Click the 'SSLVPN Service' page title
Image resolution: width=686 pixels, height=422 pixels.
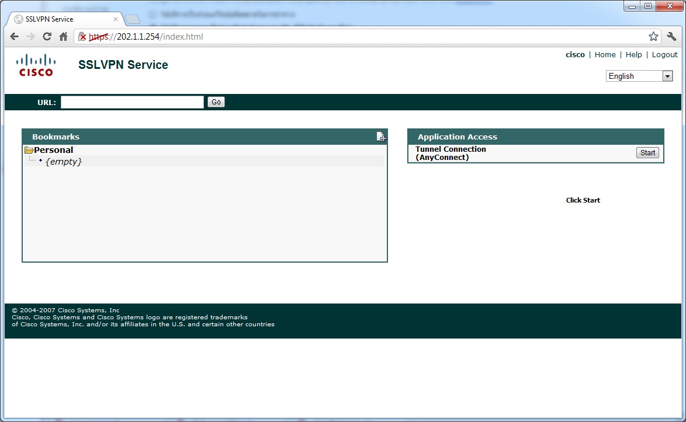click(x=123, y=65)
